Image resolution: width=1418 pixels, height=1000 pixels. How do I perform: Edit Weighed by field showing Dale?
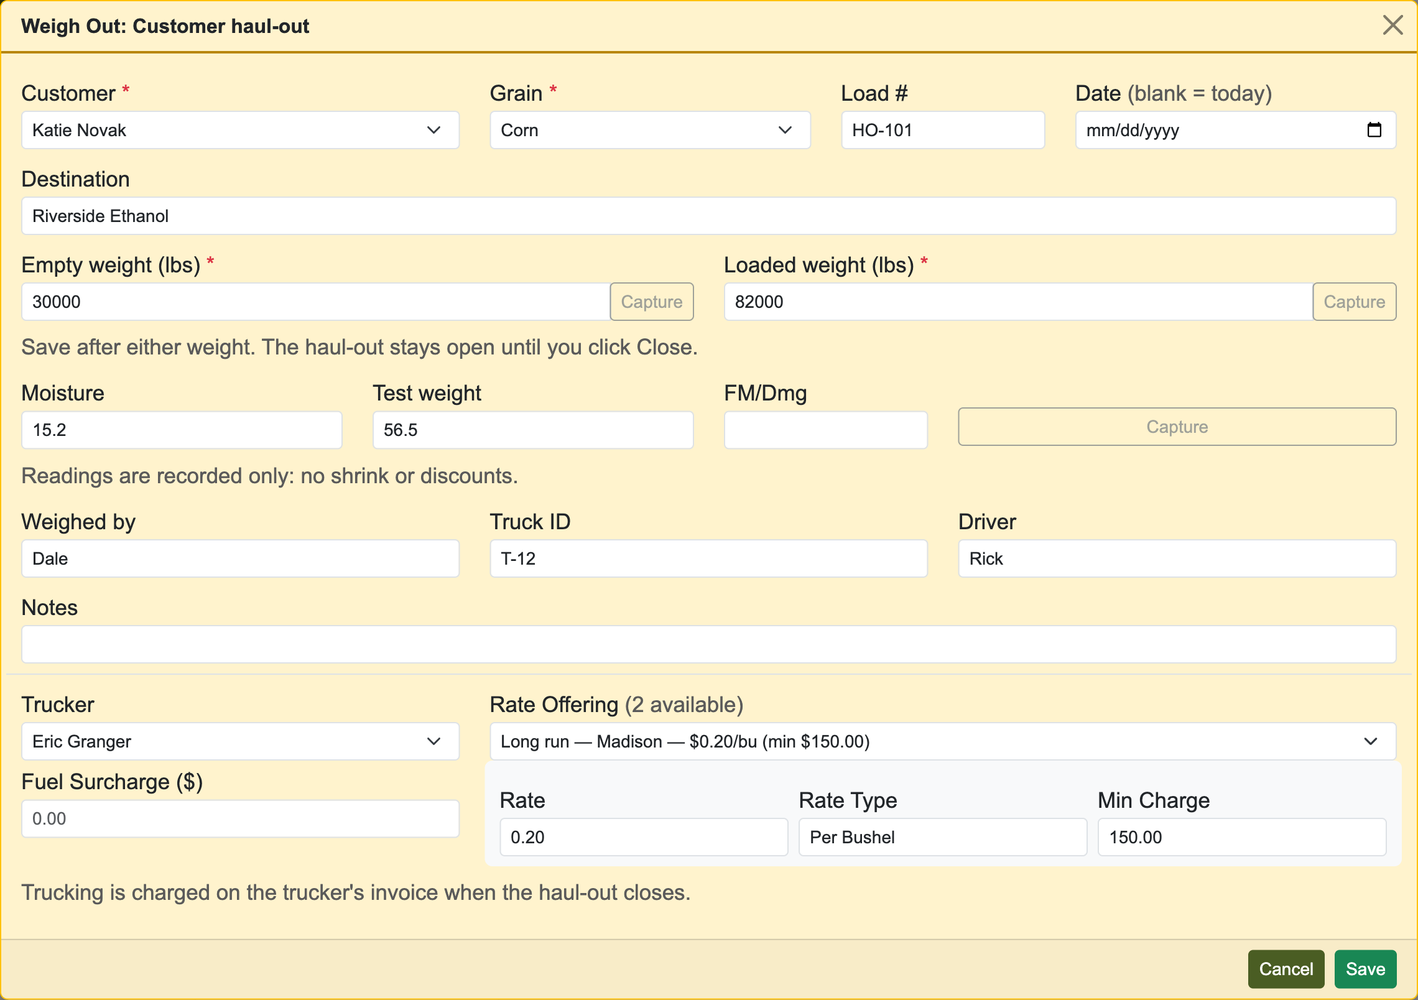pos(240,558)
